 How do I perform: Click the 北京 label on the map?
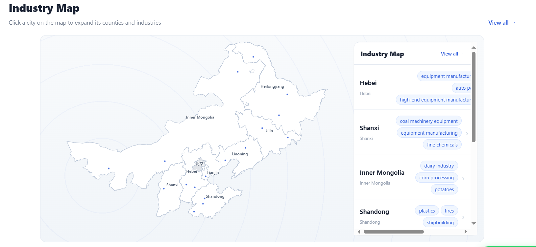pyautogui.click(x=199, y=164)
